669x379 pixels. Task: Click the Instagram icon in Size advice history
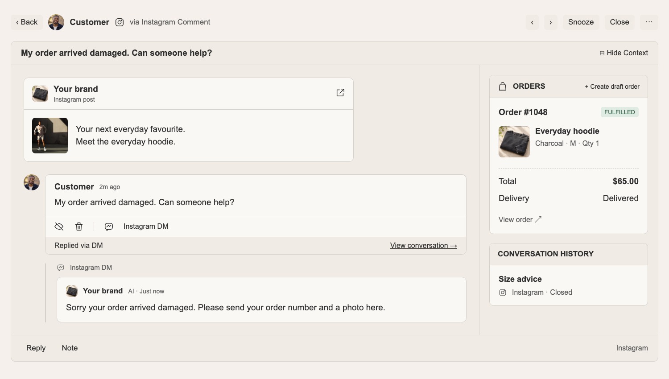(x=503, y=292)
